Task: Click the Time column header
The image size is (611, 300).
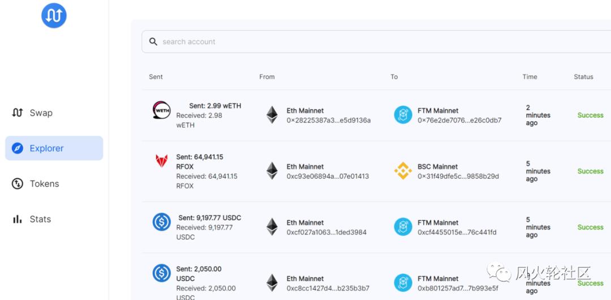Action: coord(530,77)
